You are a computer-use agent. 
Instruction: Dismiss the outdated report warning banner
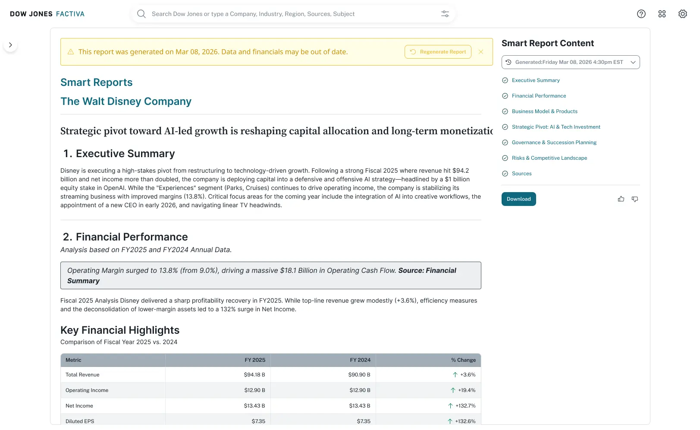point(481,52)
